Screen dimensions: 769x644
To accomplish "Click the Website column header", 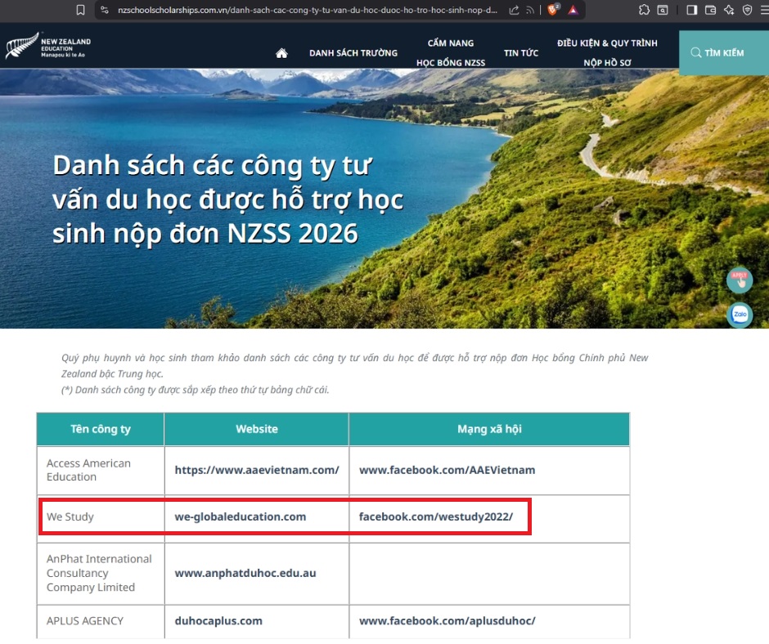I will pos(257,429).
